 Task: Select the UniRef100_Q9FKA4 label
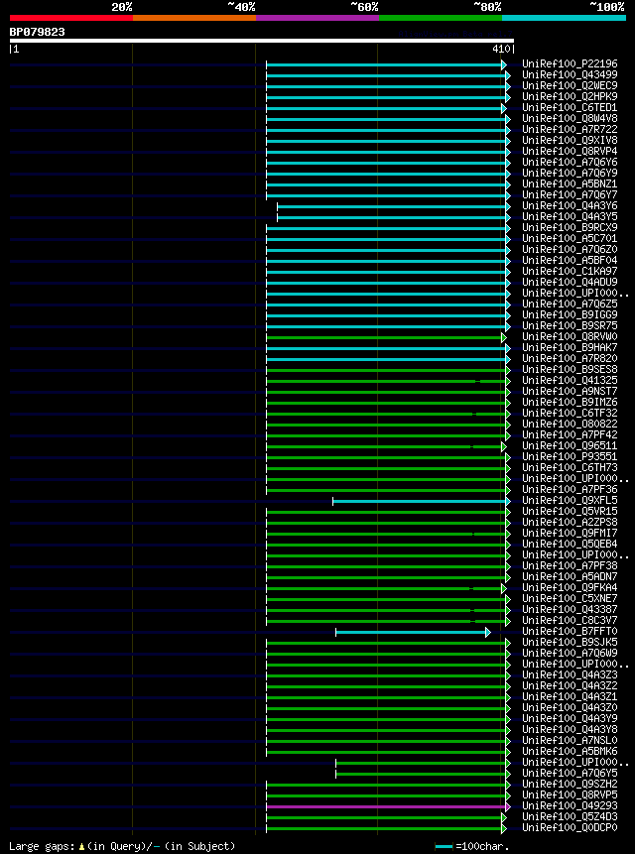[570, 587]
